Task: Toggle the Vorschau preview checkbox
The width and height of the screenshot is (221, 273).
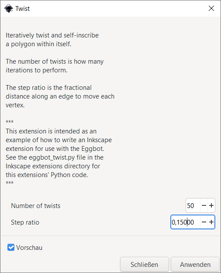Action: tap(11, 247)
